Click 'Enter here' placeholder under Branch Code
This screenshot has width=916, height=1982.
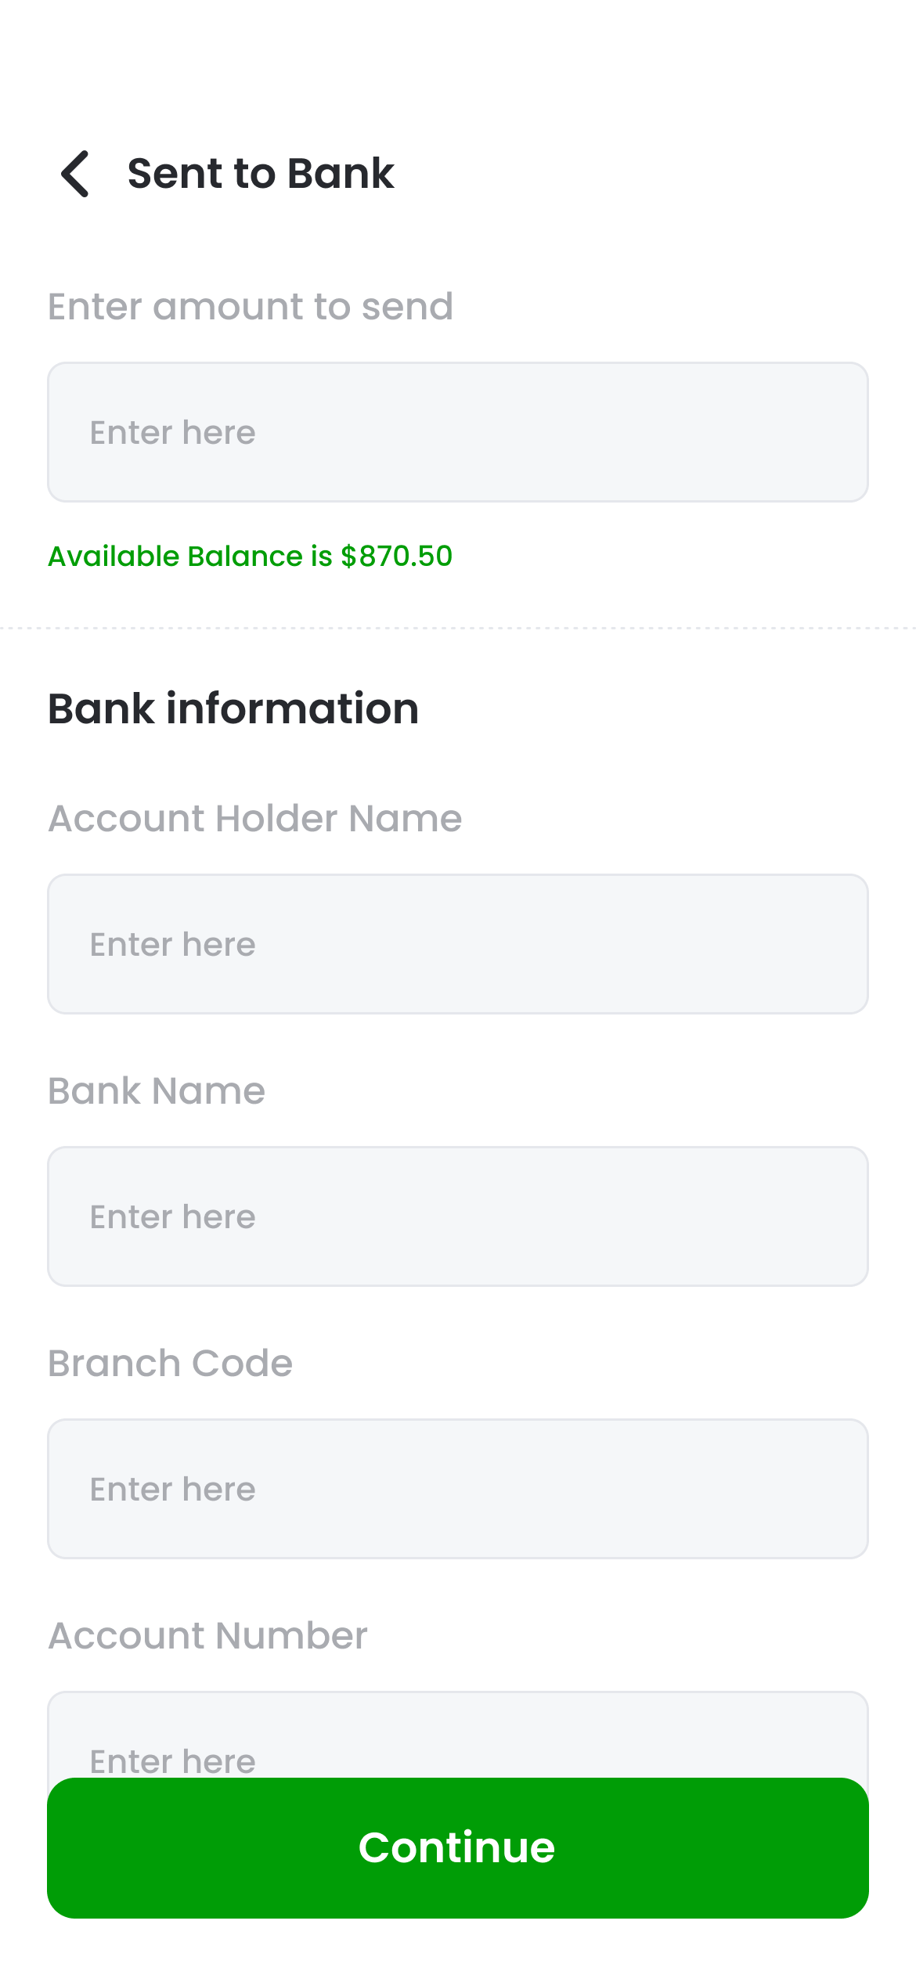click(x=173, y=1490)
